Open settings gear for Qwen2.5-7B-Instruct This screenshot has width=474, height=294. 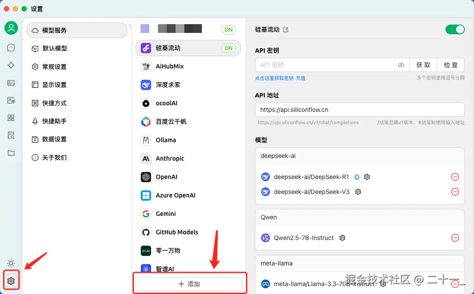click(342, 238)
